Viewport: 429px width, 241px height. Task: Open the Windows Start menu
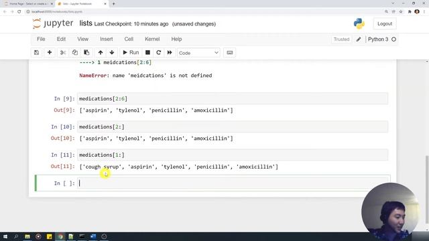tap(5, 236)
